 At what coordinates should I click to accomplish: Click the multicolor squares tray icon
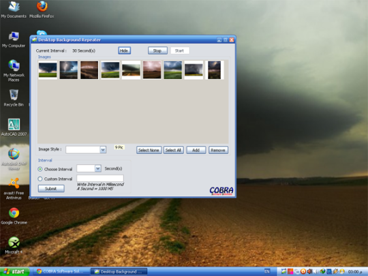click(290, 271)
